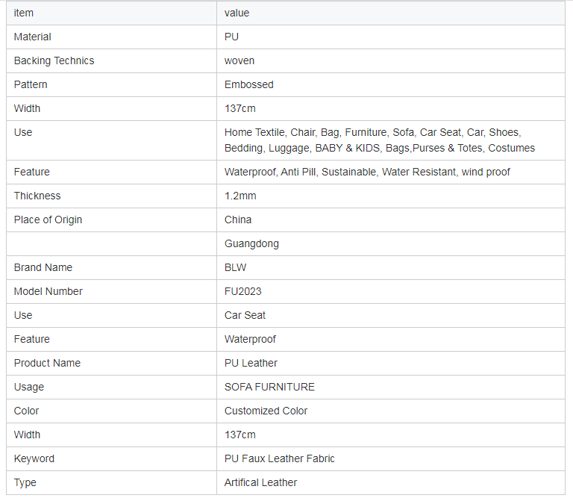Click the PU material value
This screenshot has width=573, height=501.
(231, 37)
